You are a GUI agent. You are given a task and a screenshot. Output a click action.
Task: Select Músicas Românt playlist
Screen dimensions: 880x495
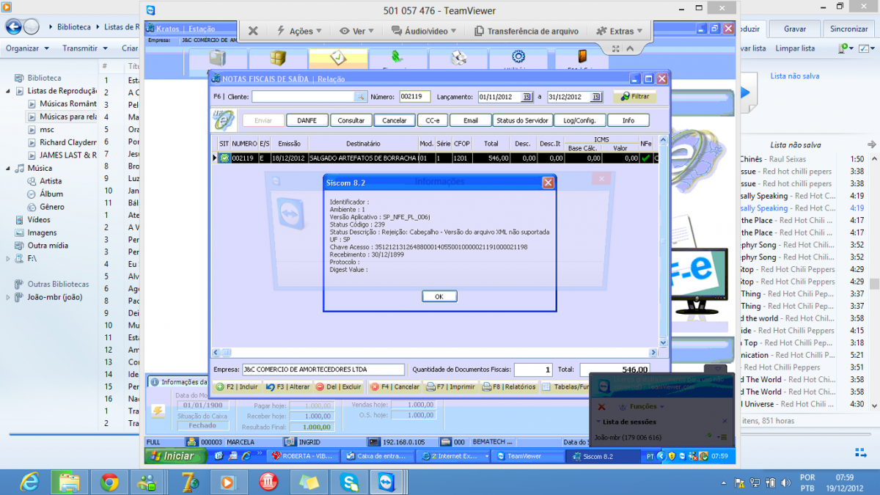[67, 104]
